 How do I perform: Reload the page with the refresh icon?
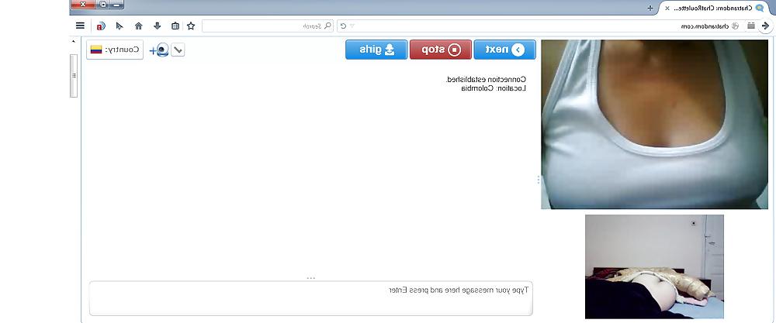(x=344, y=26)
